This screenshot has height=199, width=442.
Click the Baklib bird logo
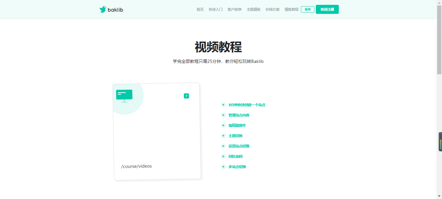coord(103,9)
